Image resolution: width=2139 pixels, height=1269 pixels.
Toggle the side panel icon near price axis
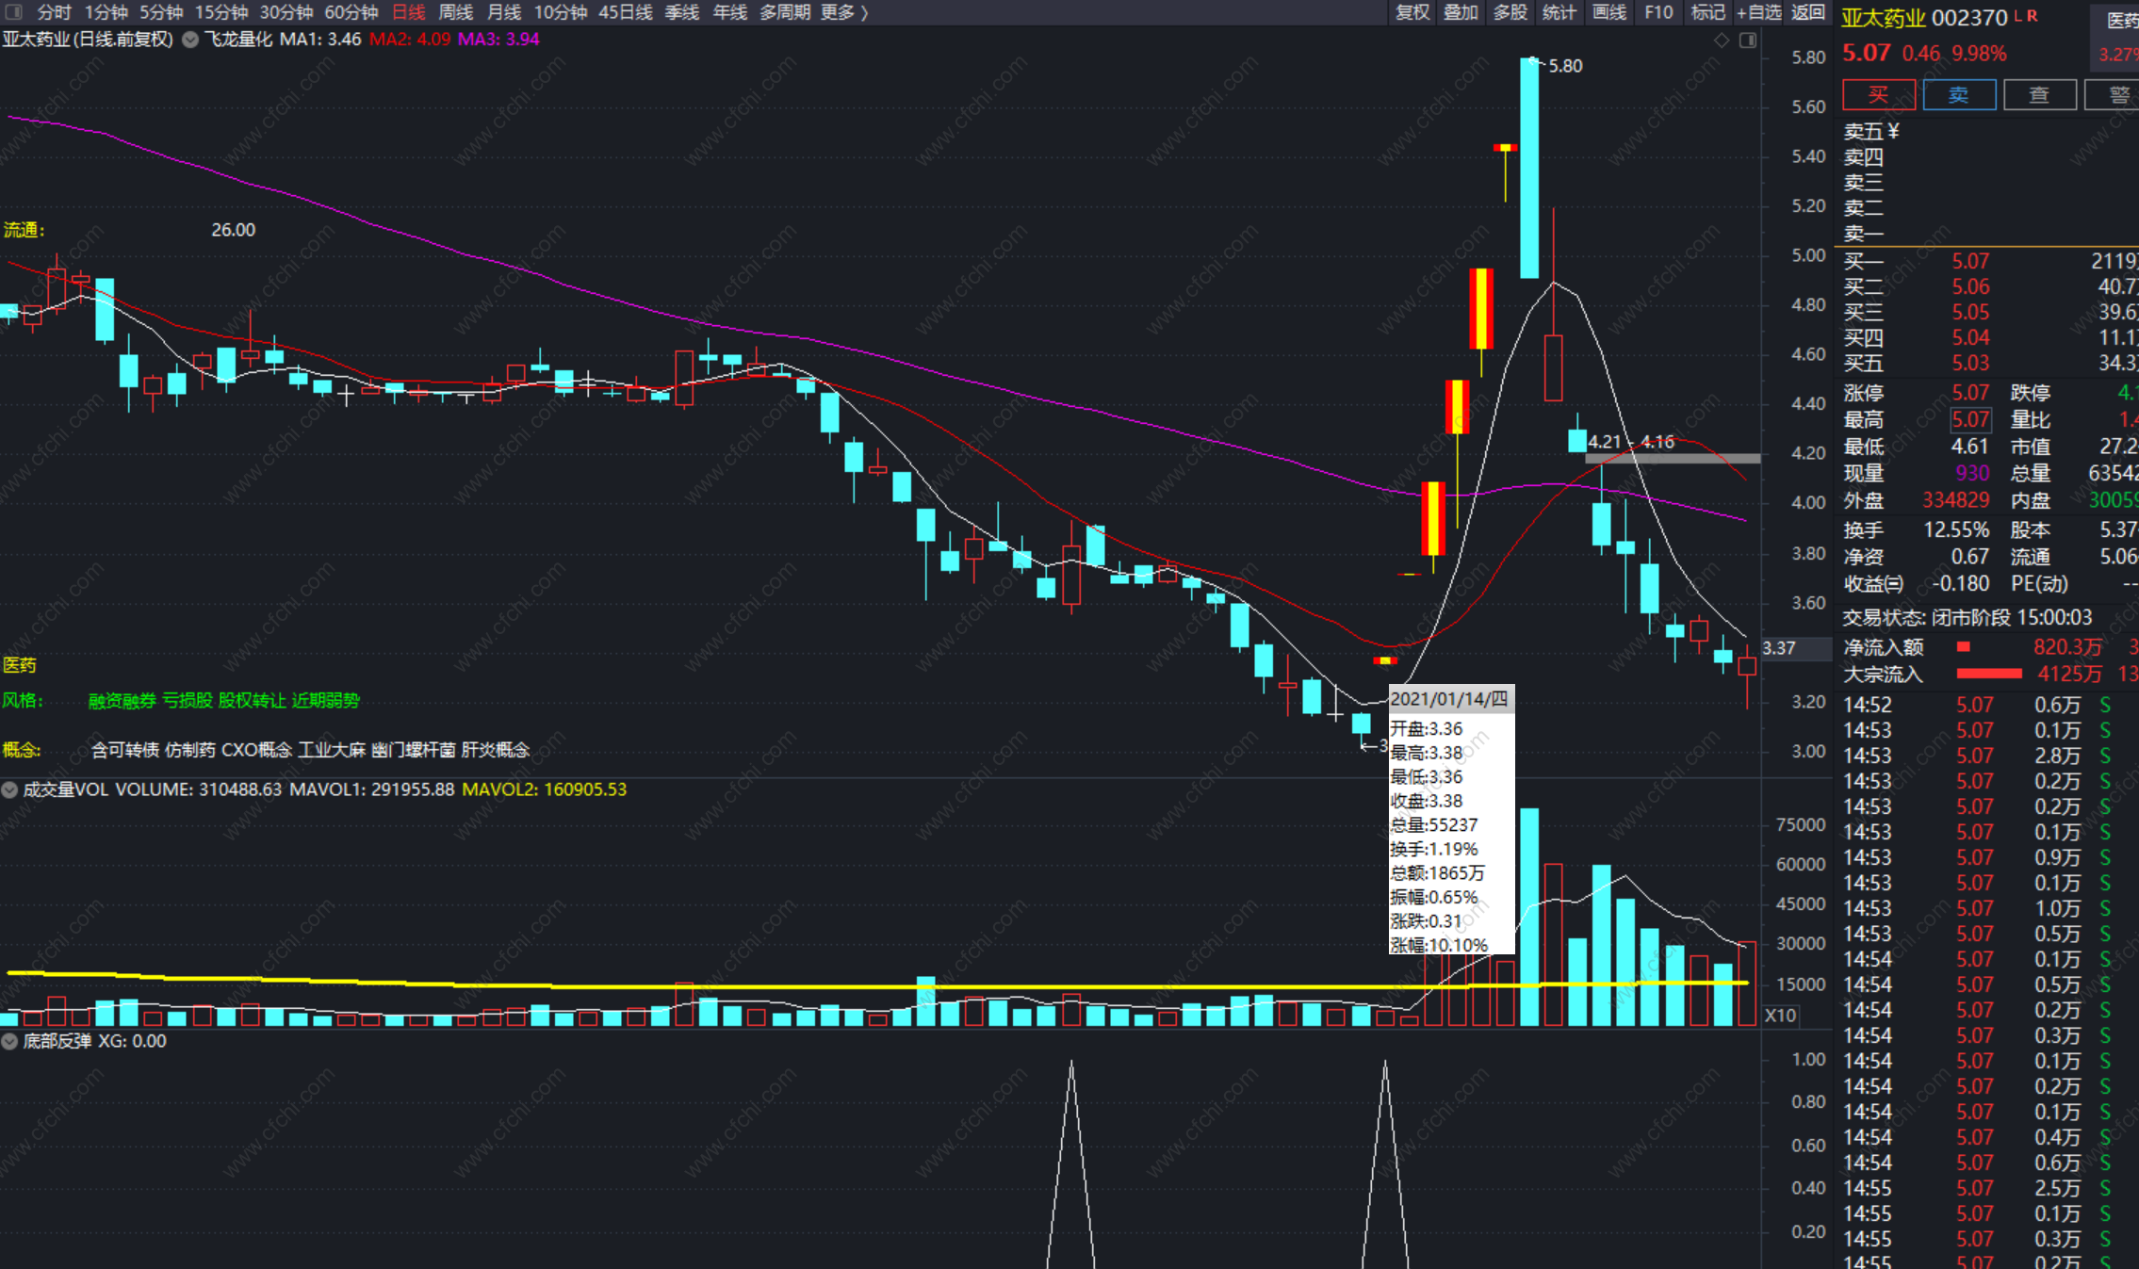click(1747, 41)
